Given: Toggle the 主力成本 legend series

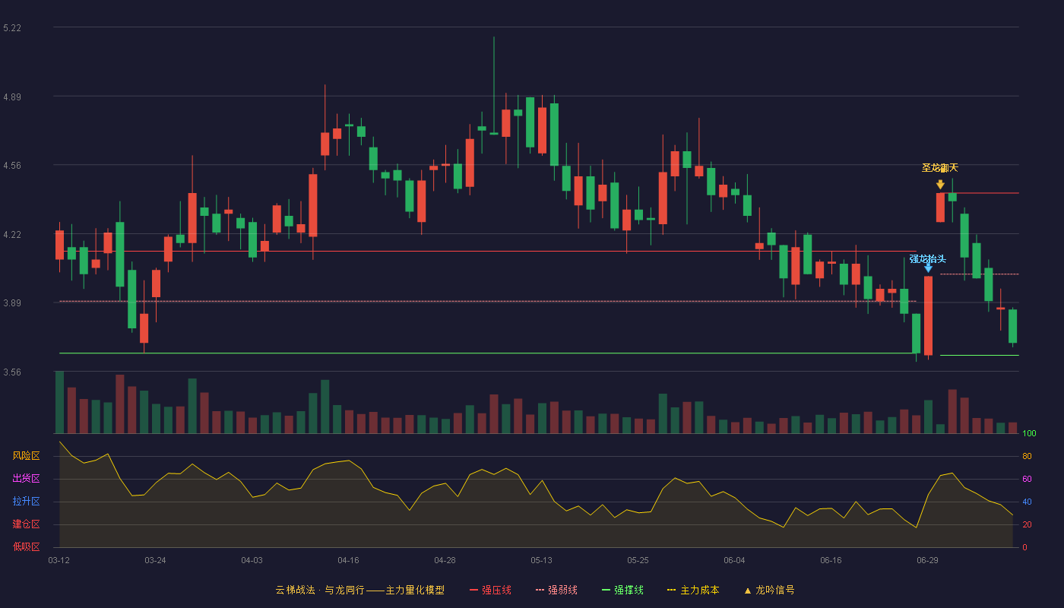Looking at the screenshot, I should tap(693, 590).
